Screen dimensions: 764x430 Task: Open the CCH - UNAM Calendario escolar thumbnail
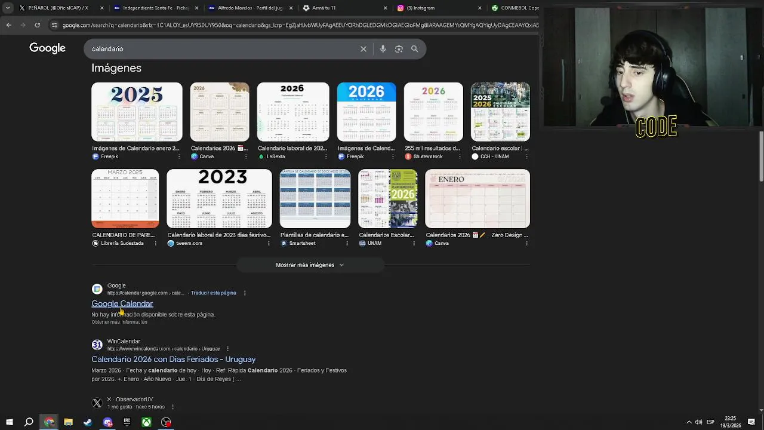point(500,112)
